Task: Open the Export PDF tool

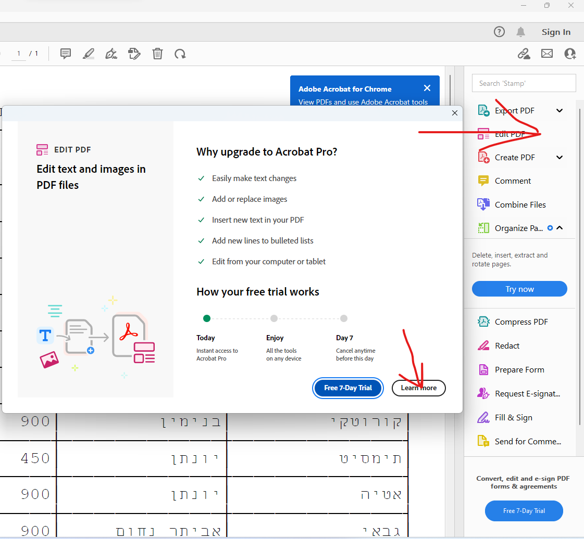Action: tap(514, 110)
